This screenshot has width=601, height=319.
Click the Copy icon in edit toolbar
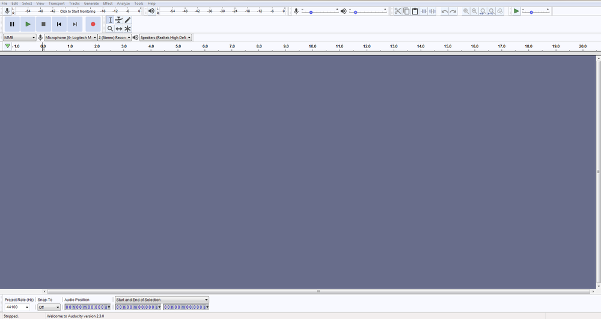(x=406, y=11)
